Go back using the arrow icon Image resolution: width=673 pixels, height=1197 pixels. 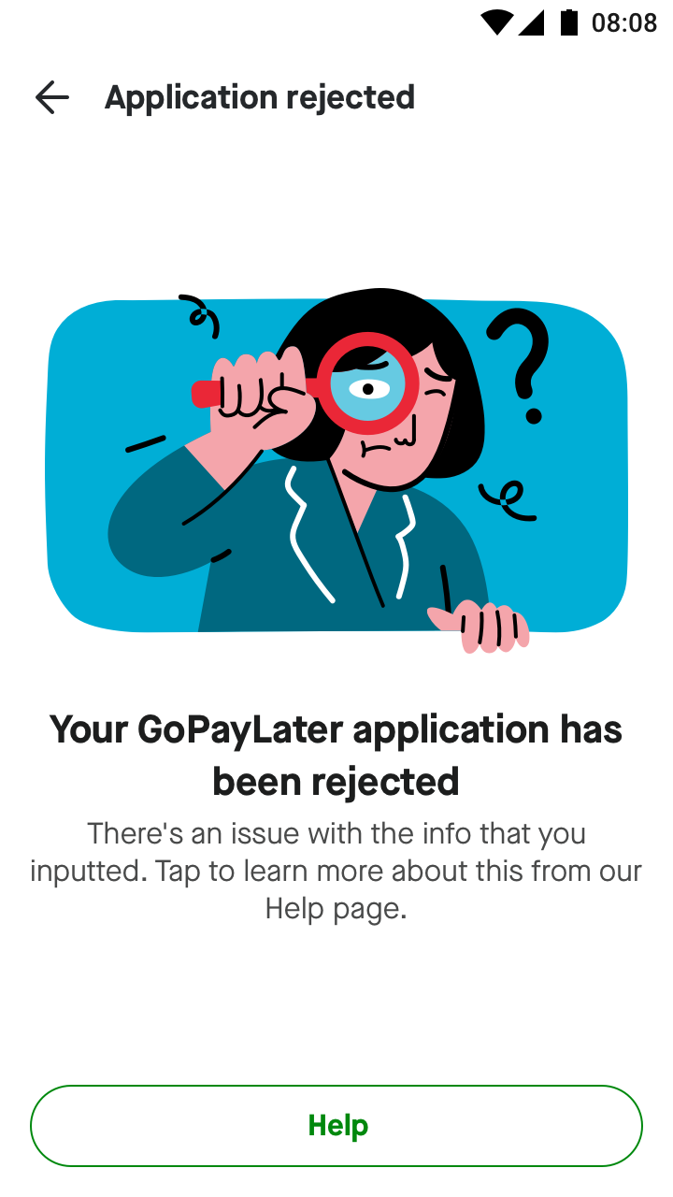(52, 97)
